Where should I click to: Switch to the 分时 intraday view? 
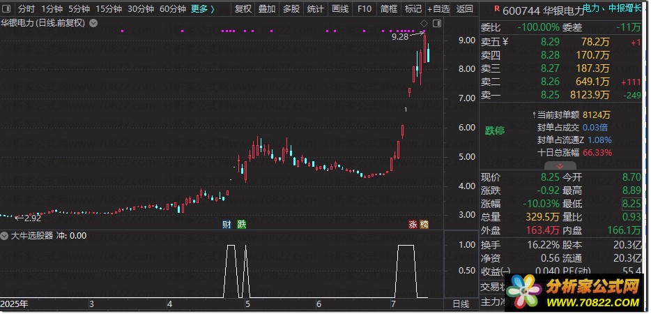pyautogui.click(x=26, y=9)
